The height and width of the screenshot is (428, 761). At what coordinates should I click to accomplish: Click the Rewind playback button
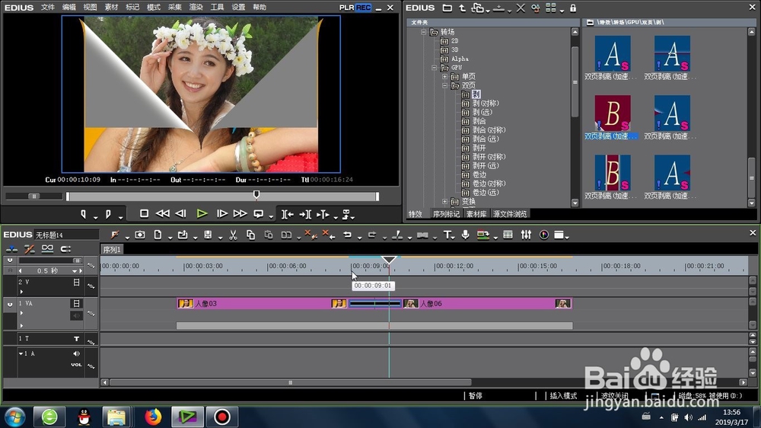(162, 214)
